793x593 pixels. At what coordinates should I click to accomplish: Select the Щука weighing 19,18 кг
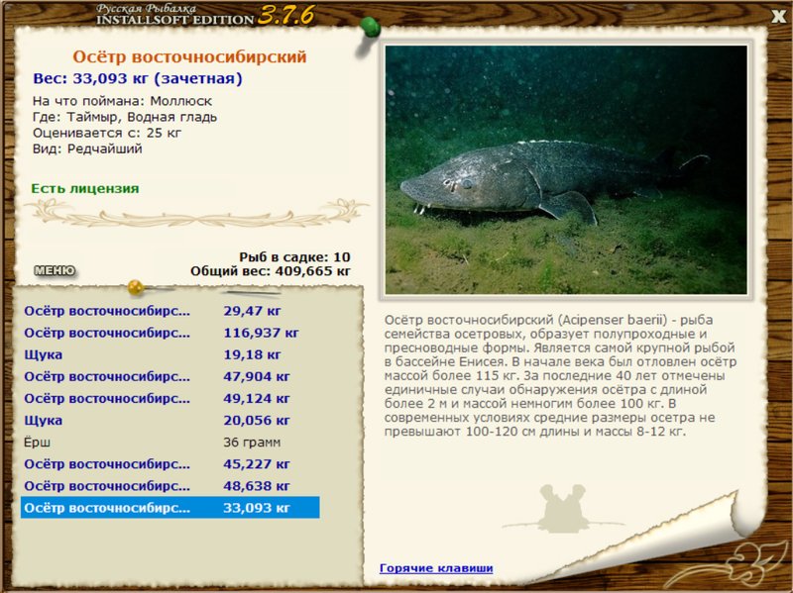tap(170, 354)
